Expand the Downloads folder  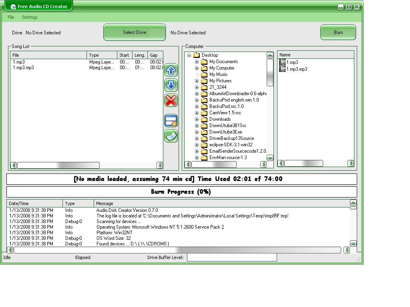tap(197, 119)
